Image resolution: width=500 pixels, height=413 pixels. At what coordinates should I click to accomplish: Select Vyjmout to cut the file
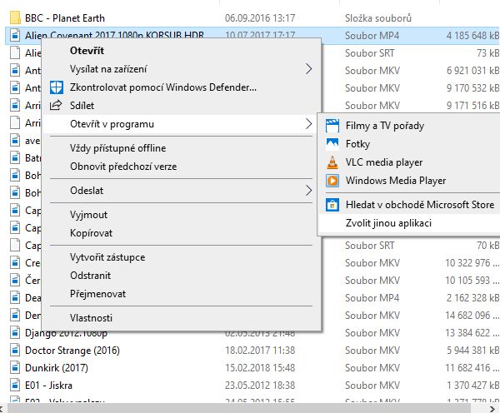(182, 215)
